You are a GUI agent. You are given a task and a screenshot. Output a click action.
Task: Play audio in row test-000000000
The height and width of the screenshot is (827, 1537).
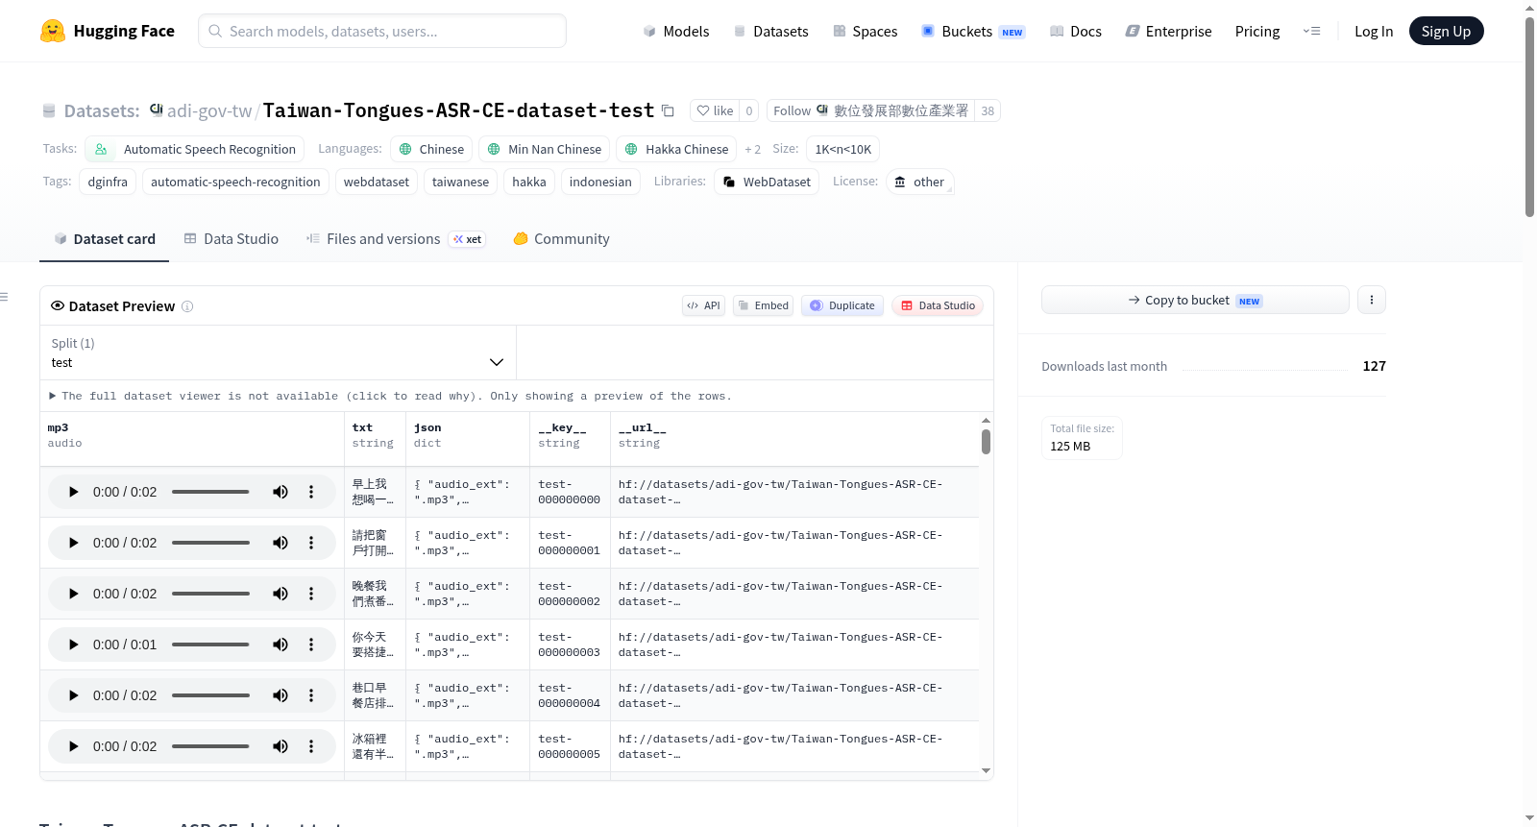pos(74,492)
